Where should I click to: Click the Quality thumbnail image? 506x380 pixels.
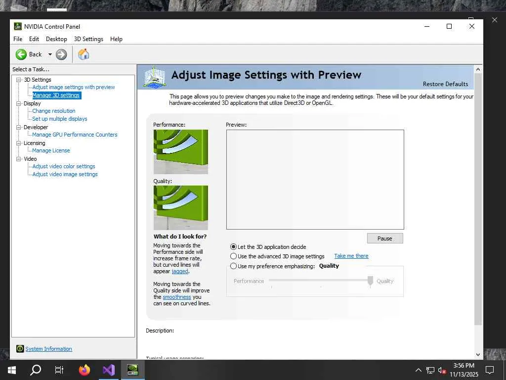[x=181, y=208]
